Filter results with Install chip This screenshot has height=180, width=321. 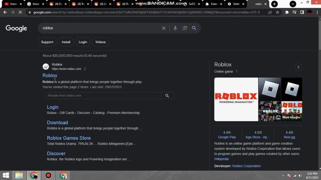pos(66,42)
